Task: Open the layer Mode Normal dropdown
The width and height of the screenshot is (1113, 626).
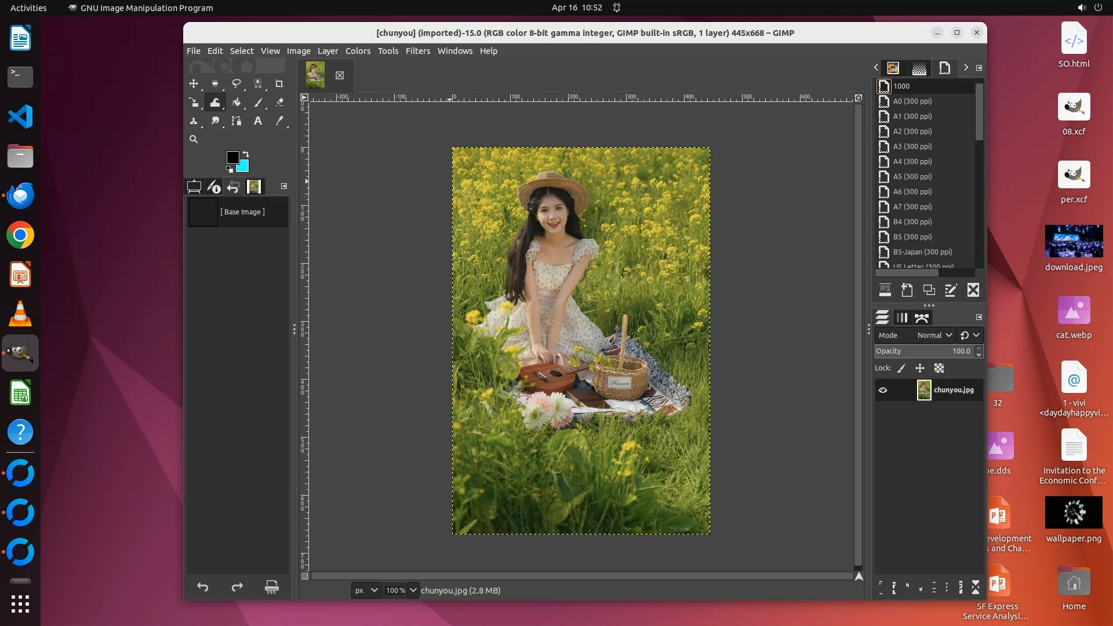Action: (934, 335)
